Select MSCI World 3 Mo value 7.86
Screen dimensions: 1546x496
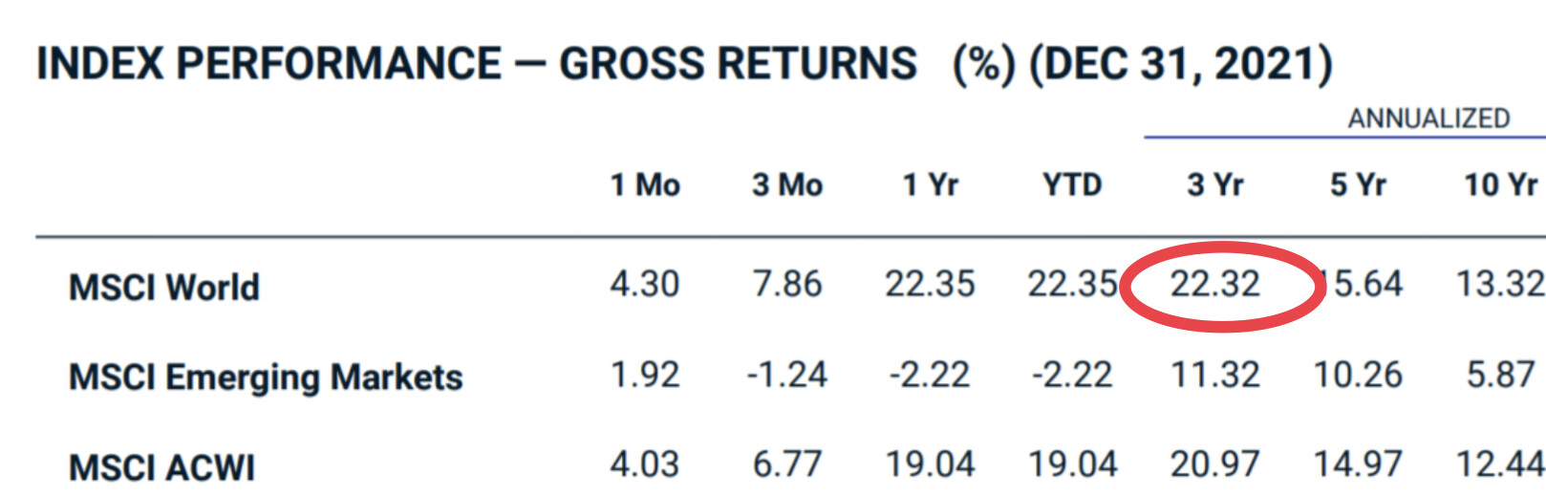pos(787,284)
